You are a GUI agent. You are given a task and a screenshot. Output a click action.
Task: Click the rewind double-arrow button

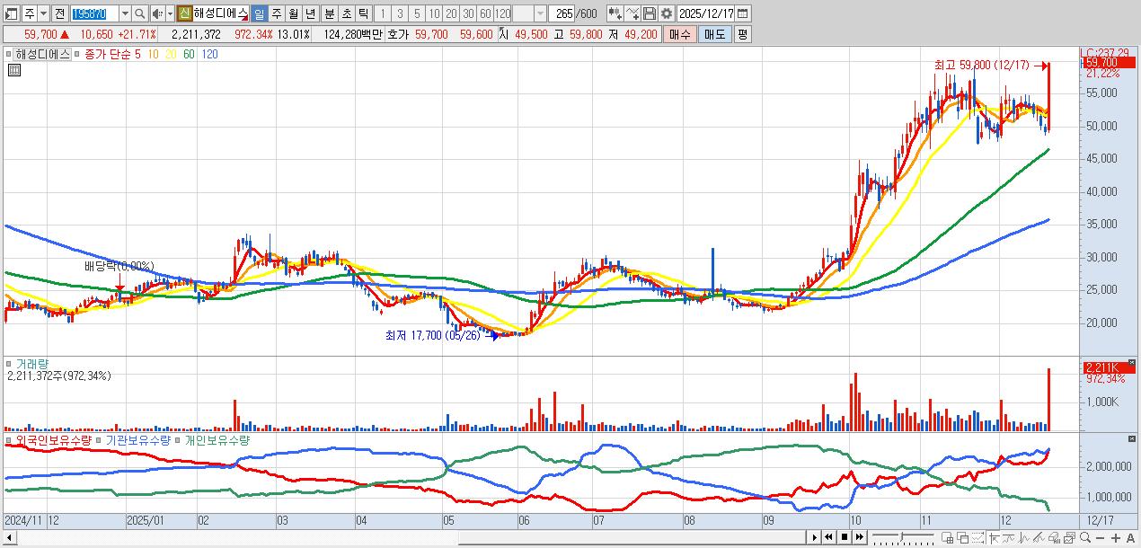829,537
